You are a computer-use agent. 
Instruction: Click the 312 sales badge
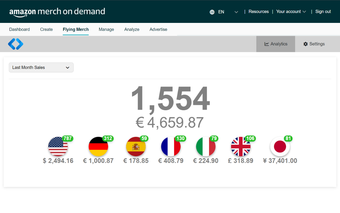[x=108, y=138]
